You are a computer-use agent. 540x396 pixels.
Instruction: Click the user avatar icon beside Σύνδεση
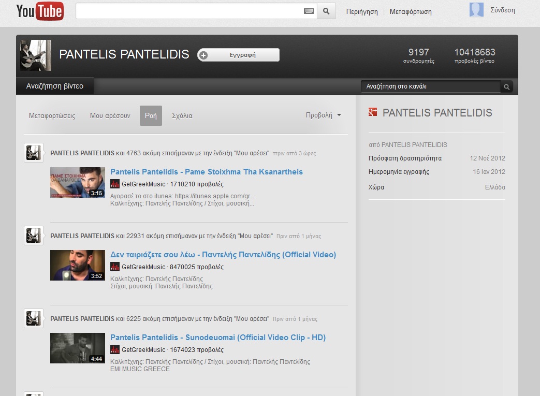(x=476, y=10)
